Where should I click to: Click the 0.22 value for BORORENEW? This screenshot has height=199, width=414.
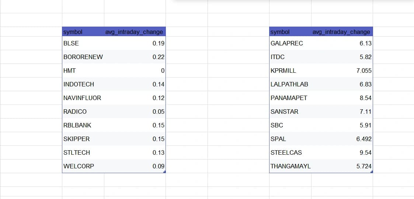[x=135, y=57]
